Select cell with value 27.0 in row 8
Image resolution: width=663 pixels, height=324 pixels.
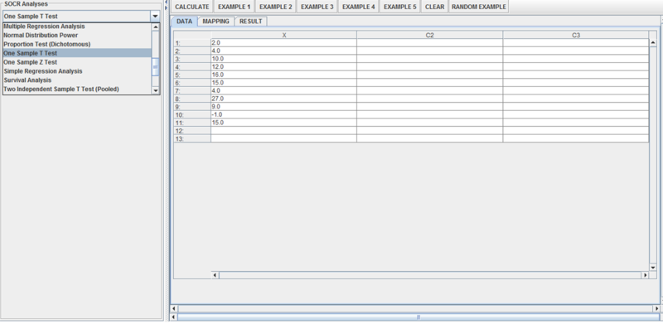tap(284, 99)
